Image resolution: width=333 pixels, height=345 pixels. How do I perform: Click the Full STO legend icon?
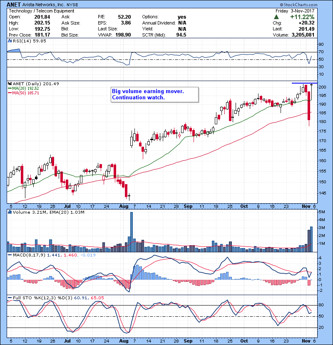tap(10, 298)
